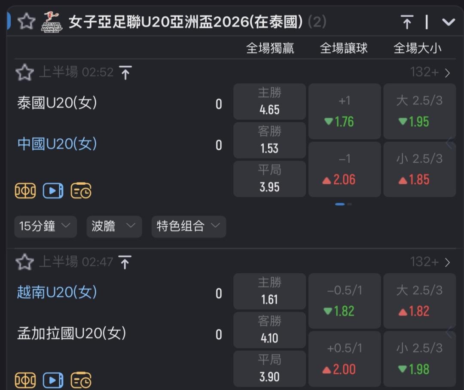Play live video for Vietnam vs Bangladesh
Screen dimensions: 464x390
(x=53, y=380)
